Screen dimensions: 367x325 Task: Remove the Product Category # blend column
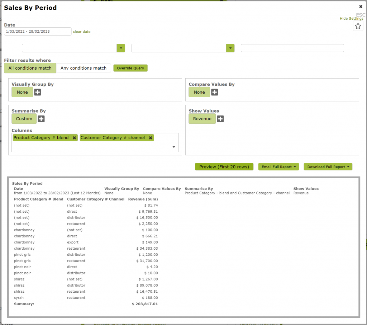pyautogui.click(x=74, y=138)
